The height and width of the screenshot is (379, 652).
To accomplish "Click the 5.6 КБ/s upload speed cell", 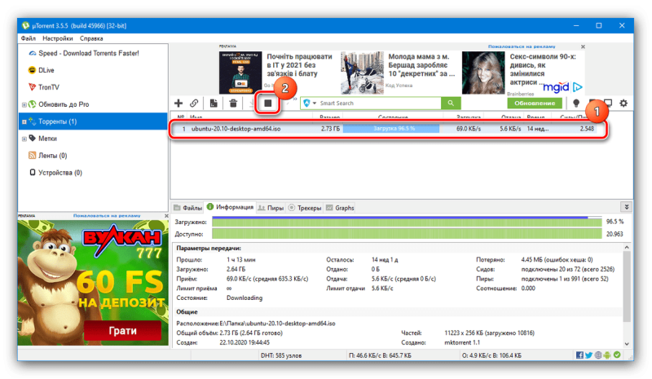I will [x=510, y=129].
